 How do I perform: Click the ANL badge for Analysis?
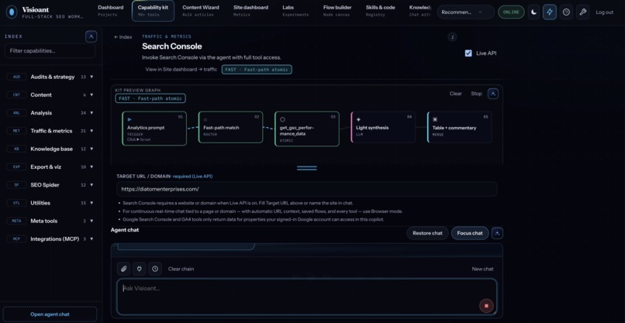[17, 113]
